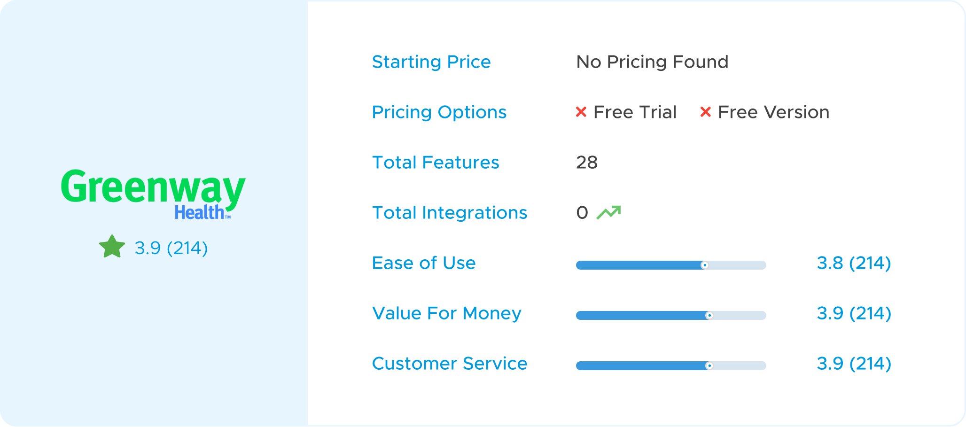
Task: Open the Total Integrations label
Action: coord(450,213)
